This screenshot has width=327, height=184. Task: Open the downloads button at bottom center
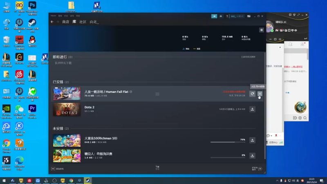[x=157, y=168]
